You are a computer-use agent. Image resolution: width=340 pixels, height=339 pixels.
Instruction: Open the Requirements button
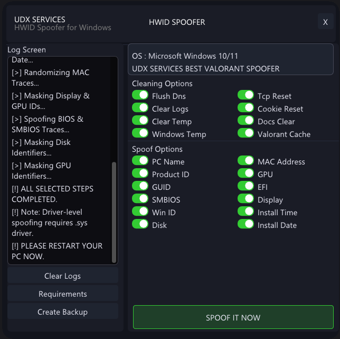[x=63, y=294]
